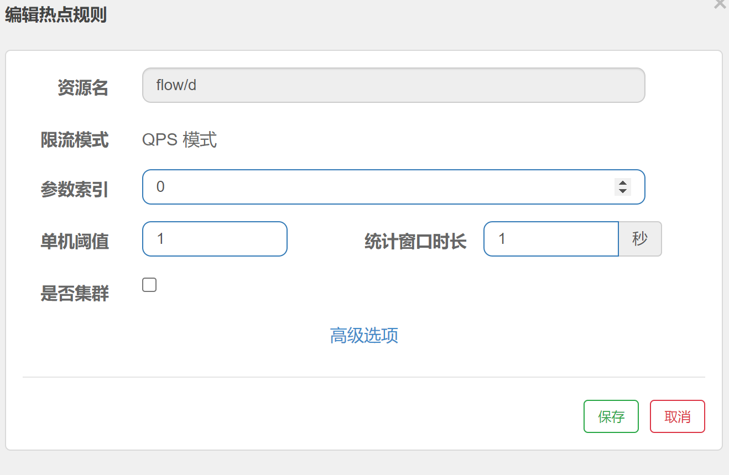The height and width of the screenshot is (475, 729).
Task: Save the rule with 保存
Action: point(611,416)
